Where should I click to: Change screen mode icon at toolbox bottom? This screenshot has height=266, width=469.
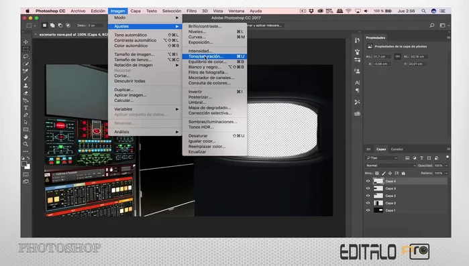25,182
